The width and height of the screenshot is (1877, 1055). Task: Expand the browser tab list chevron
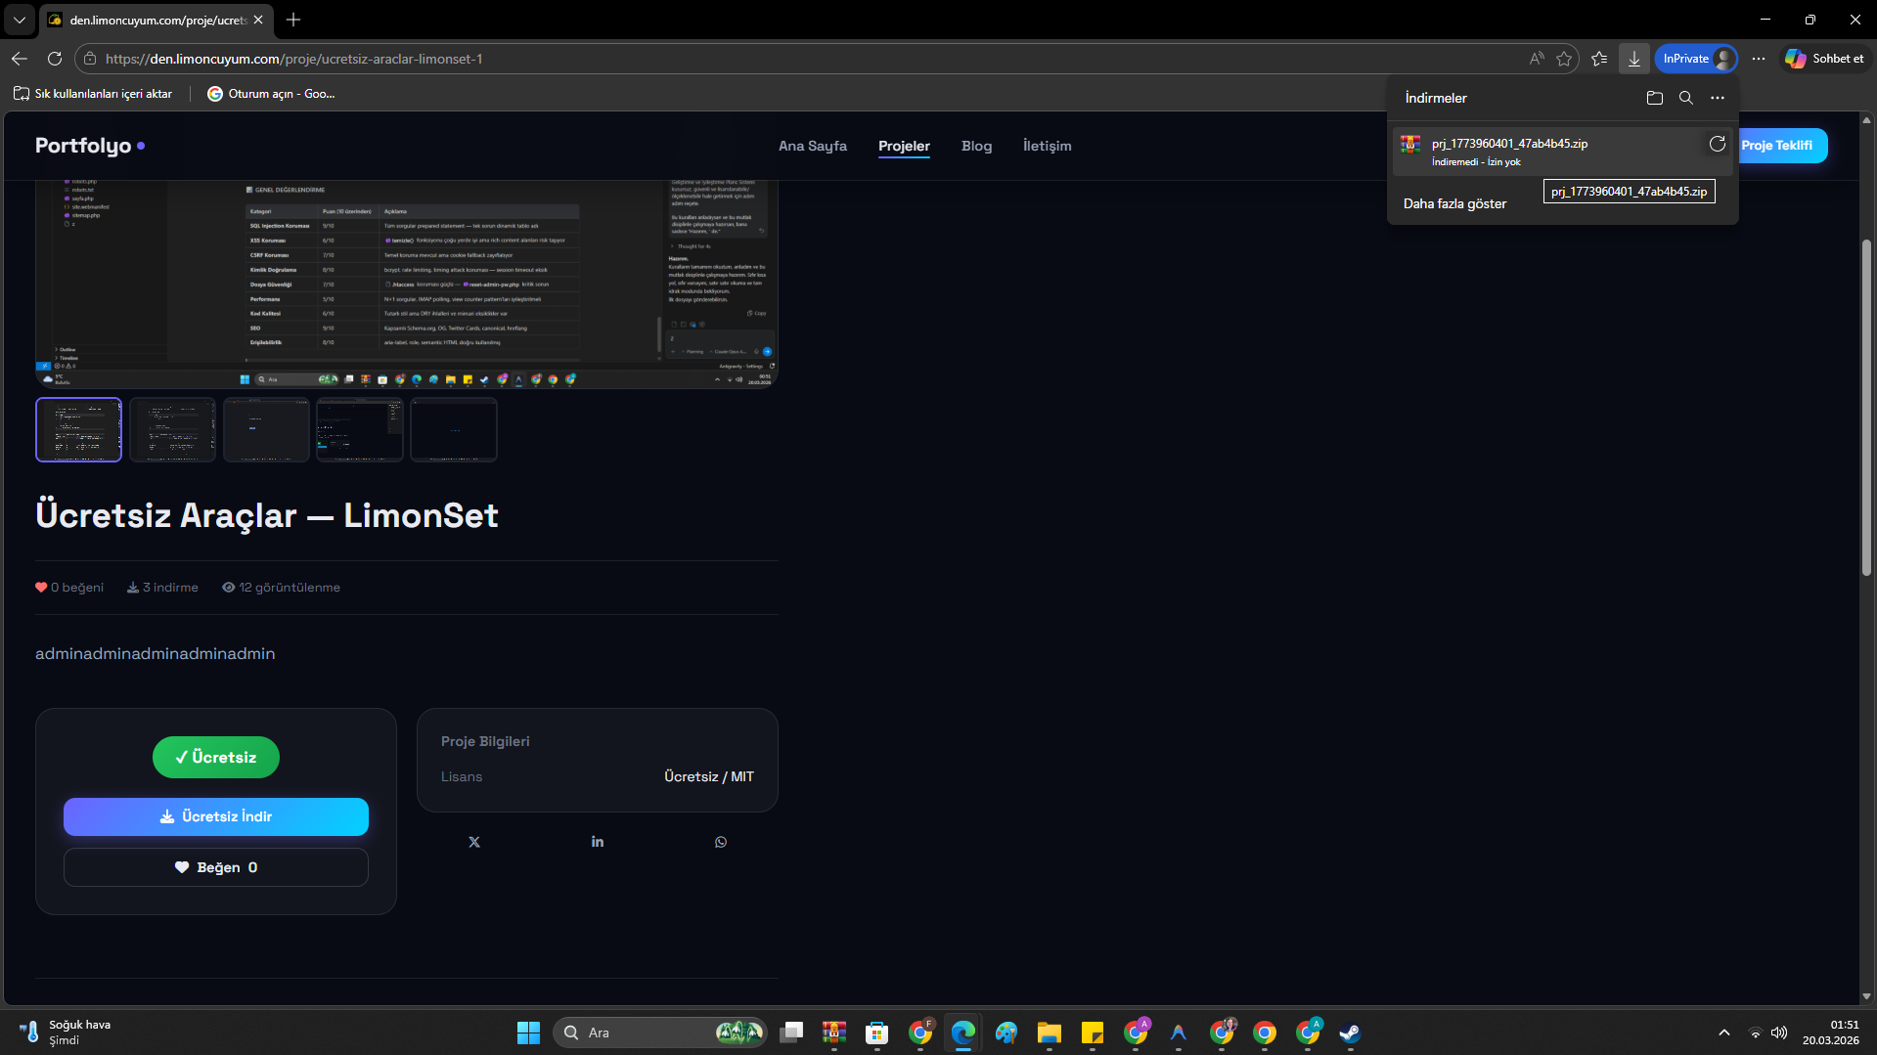(x=19, y=20)
